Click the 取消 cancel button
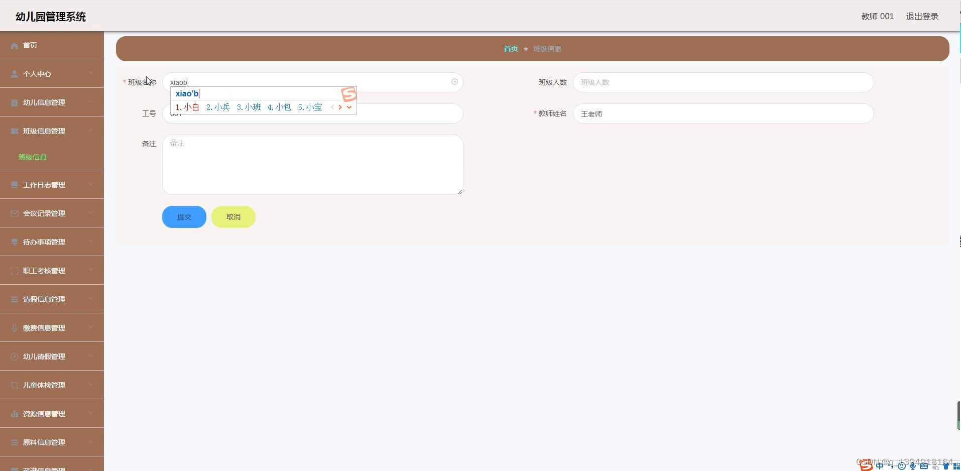This screenshot has height=471, width=961. 233,217
